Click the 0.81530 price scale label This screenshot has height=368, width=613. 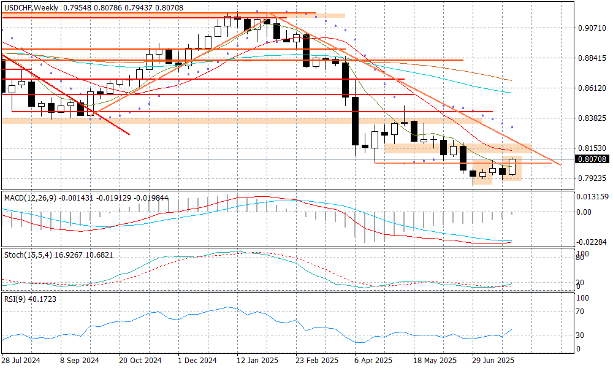point(592,148)
